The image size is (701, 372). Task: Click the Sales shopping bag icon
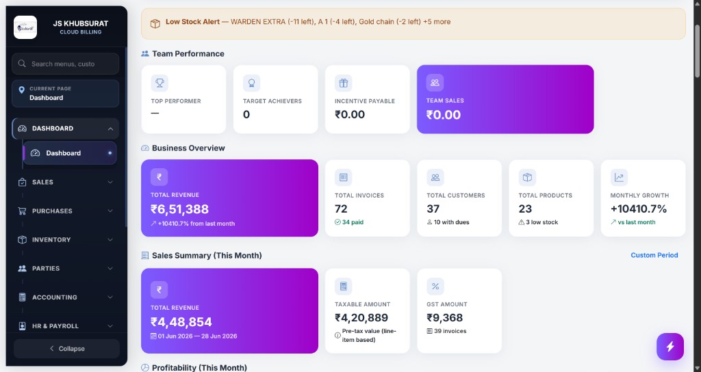pyautogui.click(x=22, y=182)
